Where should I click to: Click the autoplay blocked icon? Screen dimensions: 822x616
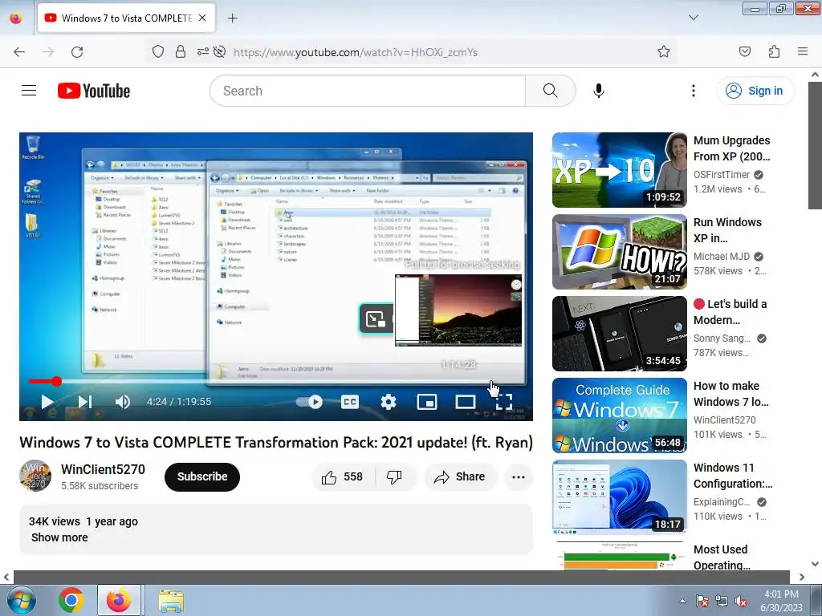(x=220, y=51)
